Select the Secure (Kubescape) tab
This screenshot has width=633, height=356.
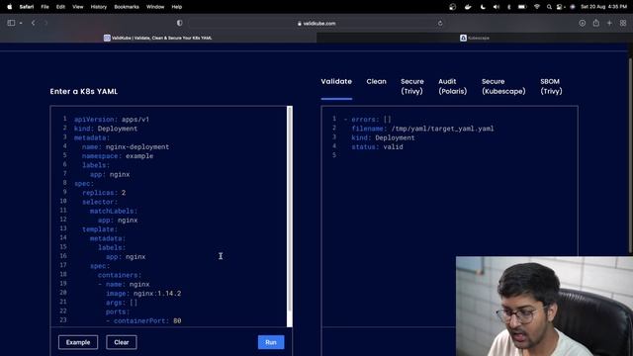point(503,86)
